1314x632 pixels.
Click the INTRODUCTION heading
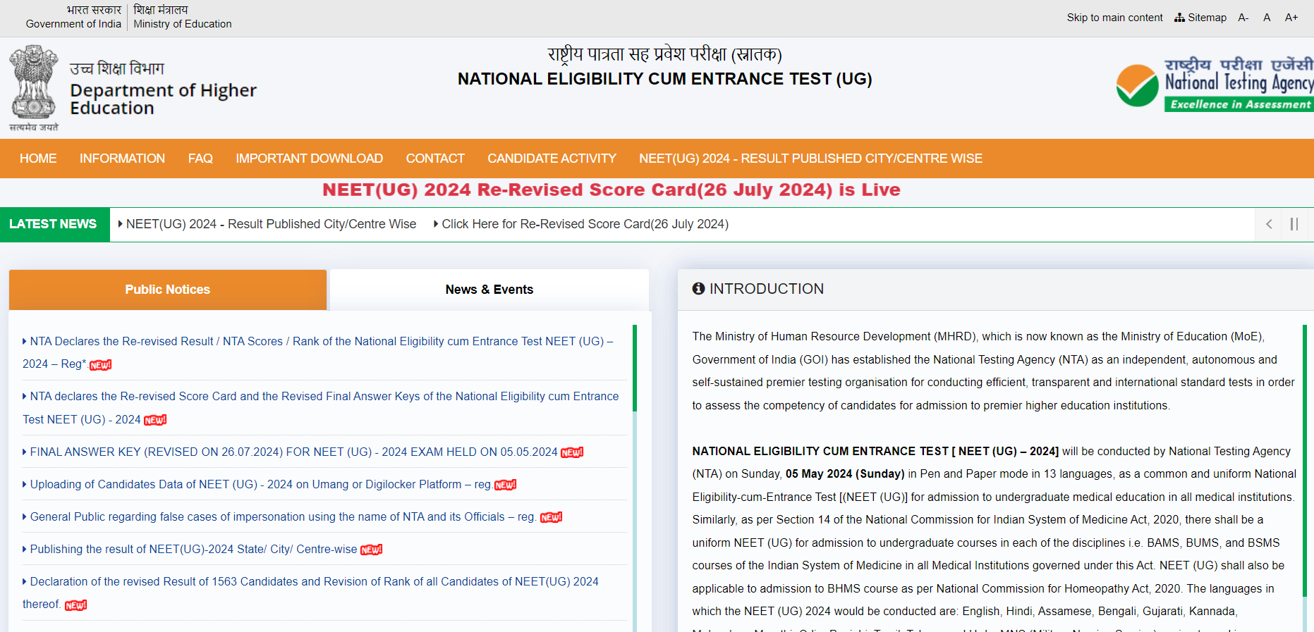(x=767, y=289)
